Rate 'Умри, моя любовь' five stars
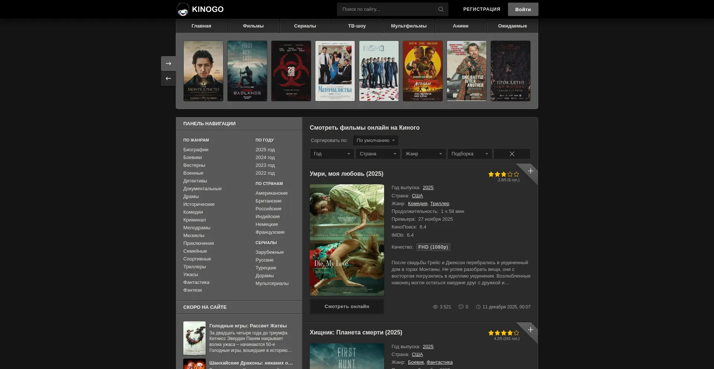Image resolution: width=714 pixels, height=369 pixels. [x=516, y=174]
